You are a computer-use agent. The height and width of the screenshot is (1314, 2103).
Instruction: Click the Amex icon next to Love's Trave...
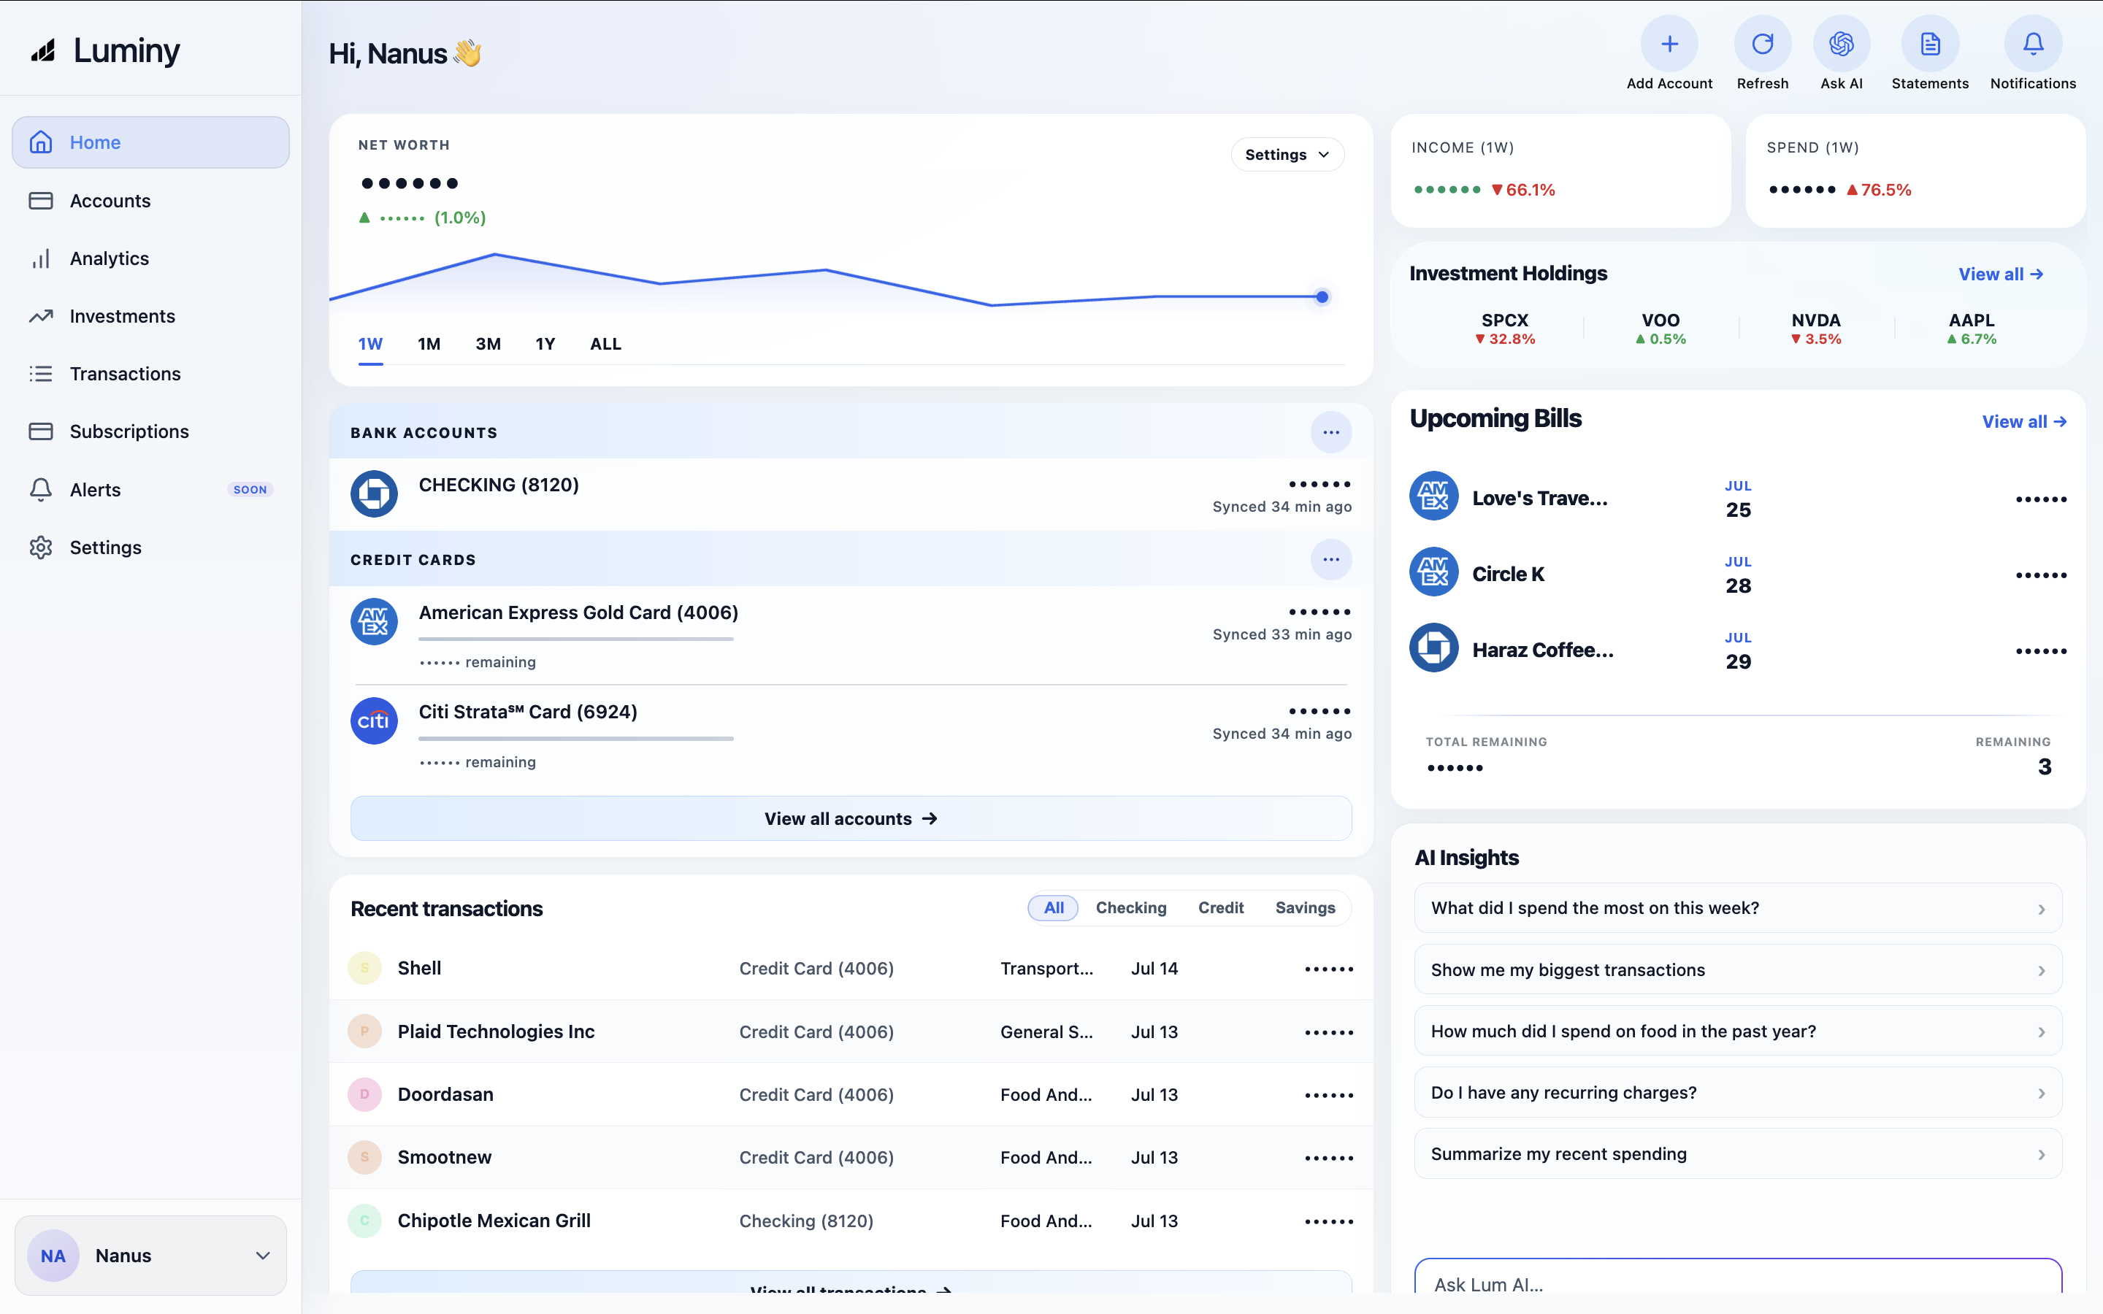click(1433, 496)
